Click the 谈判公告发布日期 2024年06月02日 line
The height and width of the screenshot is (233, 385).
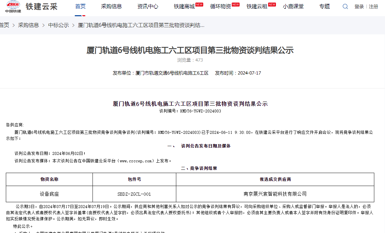click(x=50, y=153)
